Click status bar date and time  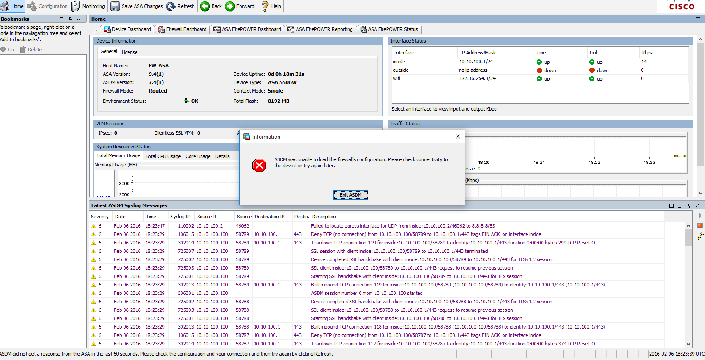point(677,354)
